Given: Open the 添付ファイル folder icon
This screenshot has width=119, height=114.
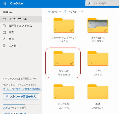Looking at the screenshot, I should coord(64,92).
